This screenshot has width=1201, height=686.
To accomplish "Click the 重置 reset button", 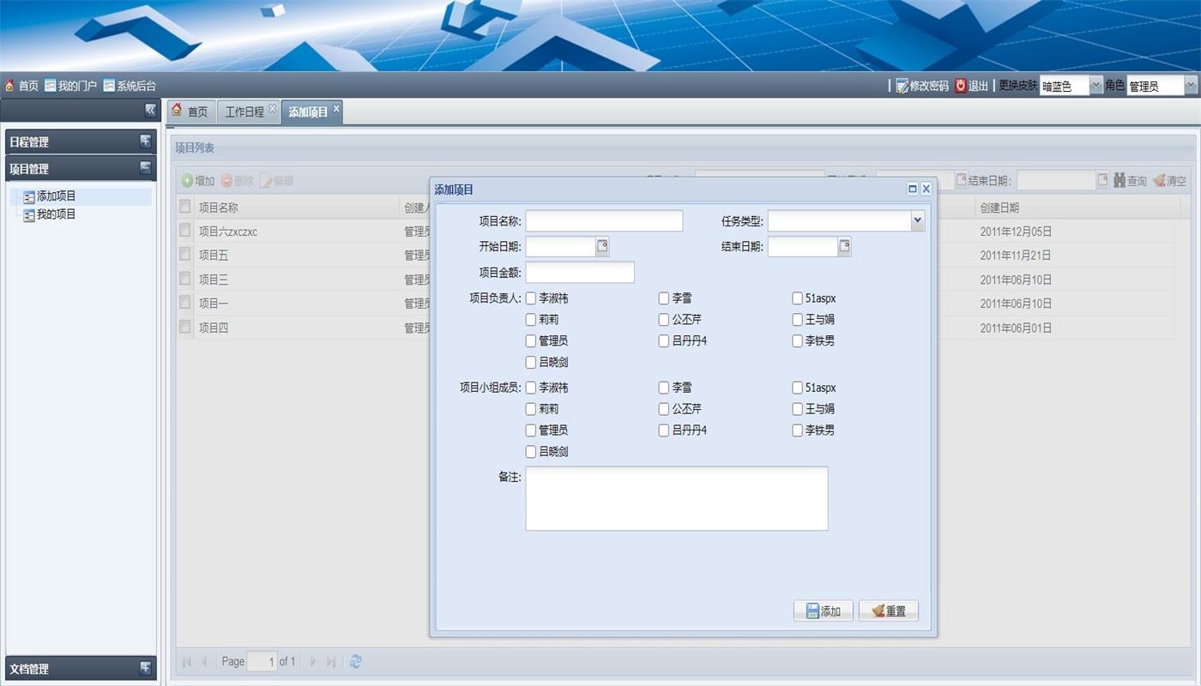I will click(889, 611).
